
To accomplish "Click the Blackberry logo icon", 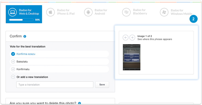I will click(x=126, y=12).
